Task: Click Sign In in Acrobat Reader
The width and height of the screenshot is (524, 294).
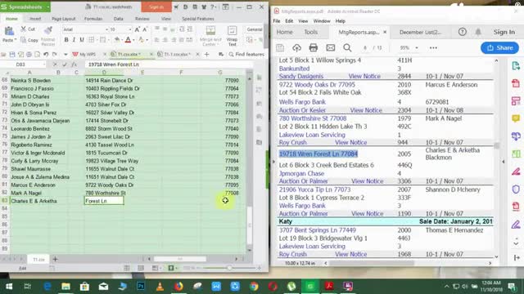Action: pos(504,32)
